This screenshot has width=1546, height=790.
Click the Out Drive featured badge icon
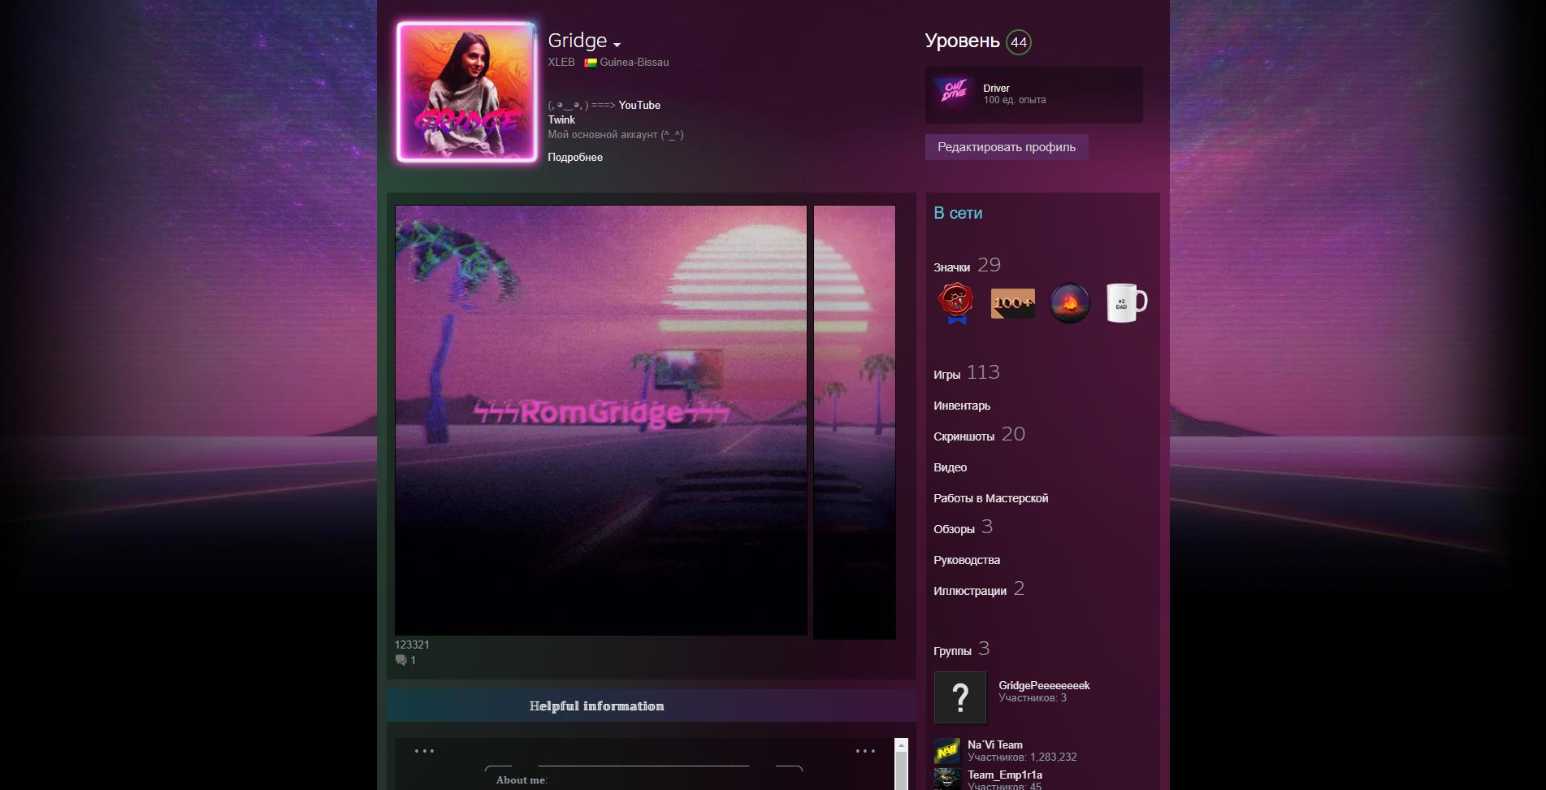954,94
